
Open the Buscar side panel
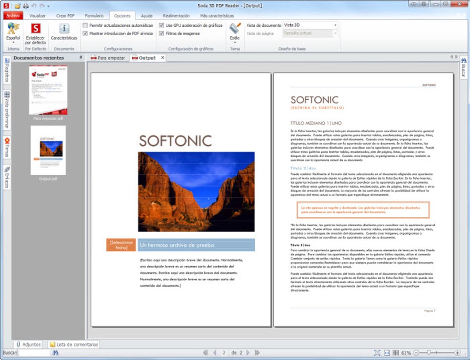[464, 68]
